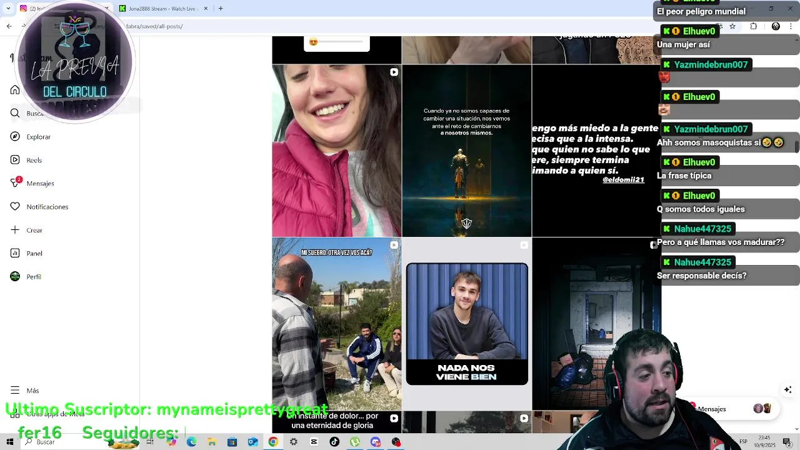Click chat message 'La frase típica'
Screen dimensions: 800x450
pyautogui.click(x=684, y=176)
